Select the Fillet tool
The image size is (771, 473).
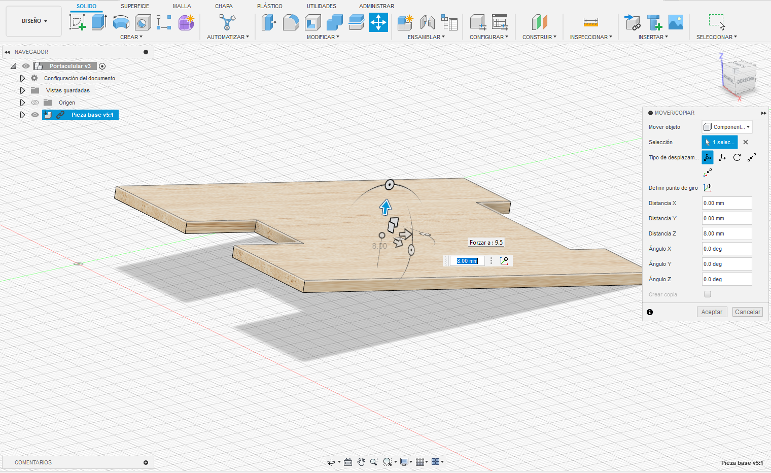pos(291,22)
